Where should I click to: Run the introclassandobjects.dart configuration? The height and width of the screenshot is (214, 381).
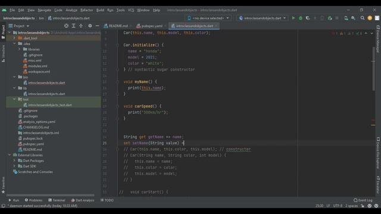[x=293, y=18]
